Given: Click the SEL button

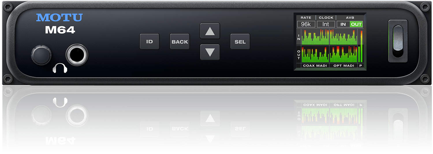Looking at the screenshot, I should pyautogui.click(x=240, y=42).
